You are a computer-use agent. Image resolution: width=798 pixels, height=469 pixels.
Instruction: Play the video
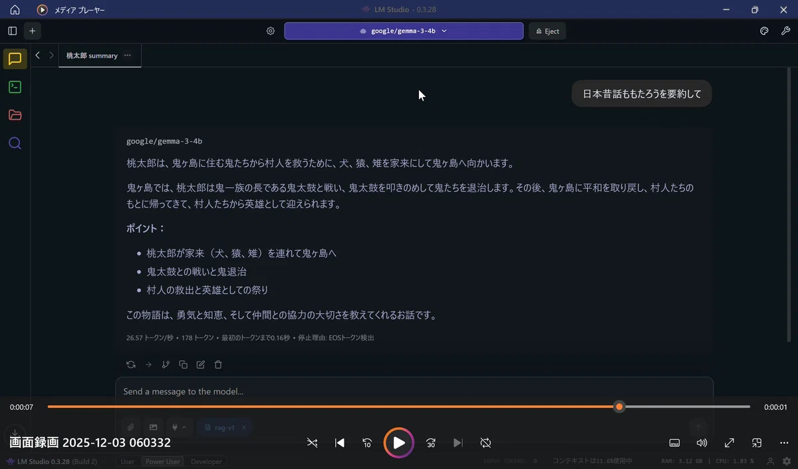click(x=398, y=442)
